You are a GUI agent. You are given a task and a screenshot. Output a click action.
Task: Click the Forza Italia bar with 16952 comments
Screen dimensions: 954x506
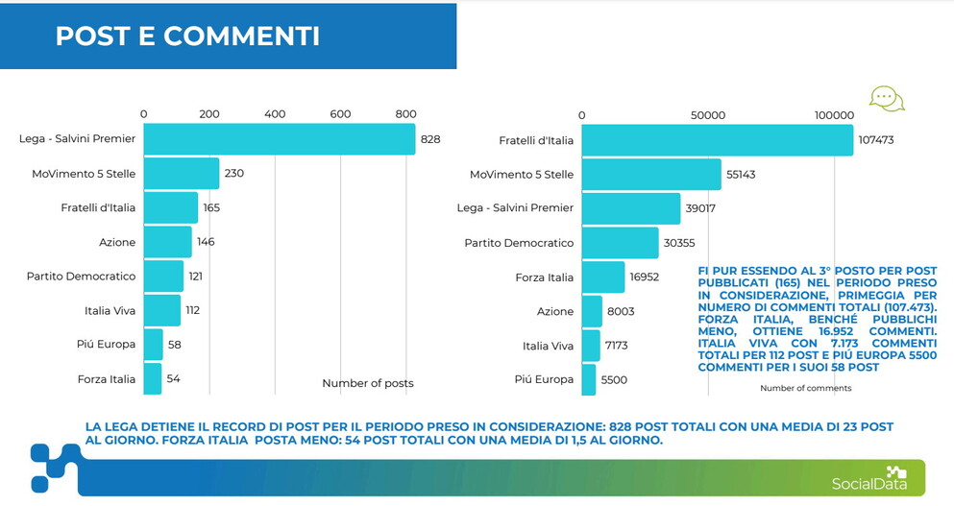point(602,277)
